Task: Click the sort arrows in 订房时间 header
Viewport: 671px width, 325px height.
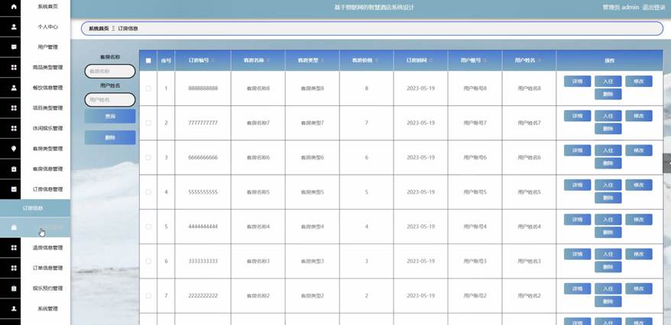Action: pyautogui.click(x=430, y=60)
